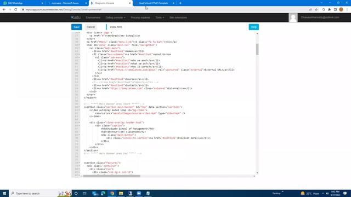Open Task View in taskbar
The image size is (351, 197).
(x=85, y=193)
